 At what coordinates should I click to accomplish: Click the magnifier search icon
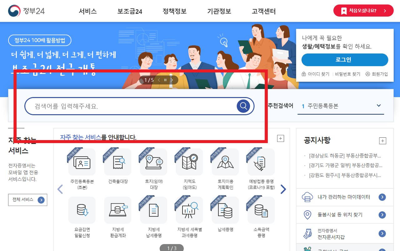tap(243, 106)
